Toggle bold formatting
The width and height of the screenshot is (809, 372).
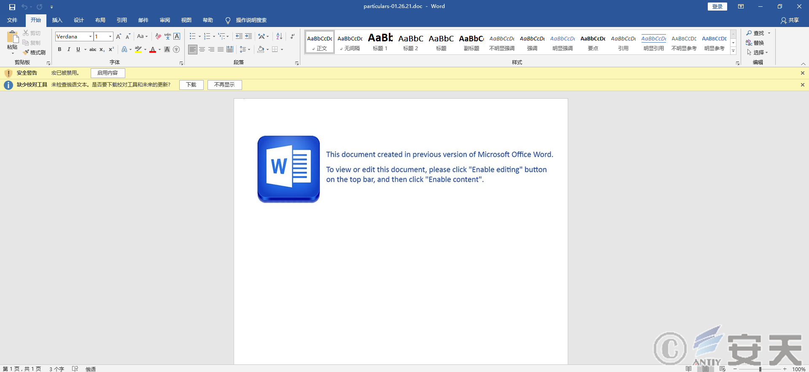pos(59,49)
